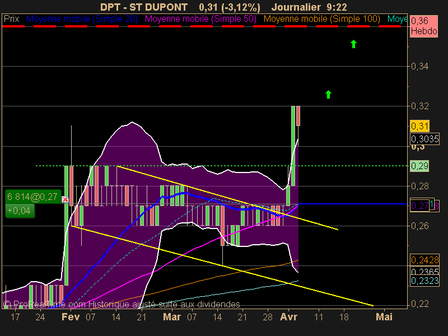Click the green up arrow between 0,34 and 0,36
The width and height of the screenshot is (448, 336).
coord(353,44)
